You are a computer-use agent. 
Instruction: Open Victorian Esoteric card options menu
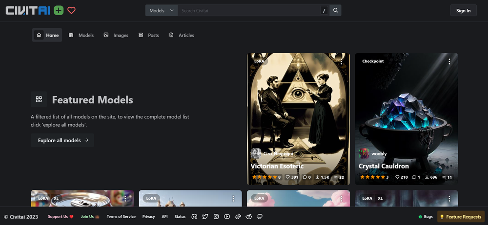tap(341, 62)
